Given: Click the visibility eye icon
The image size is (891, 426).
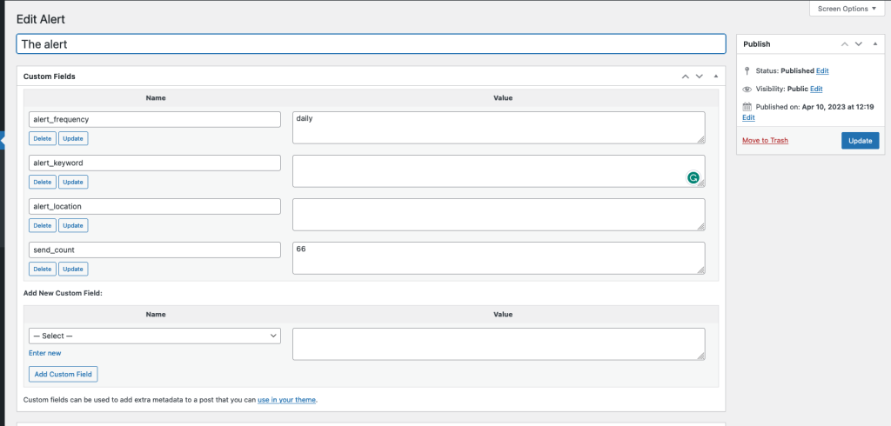Looking at the screenshot, I should [x=747, y=90].
